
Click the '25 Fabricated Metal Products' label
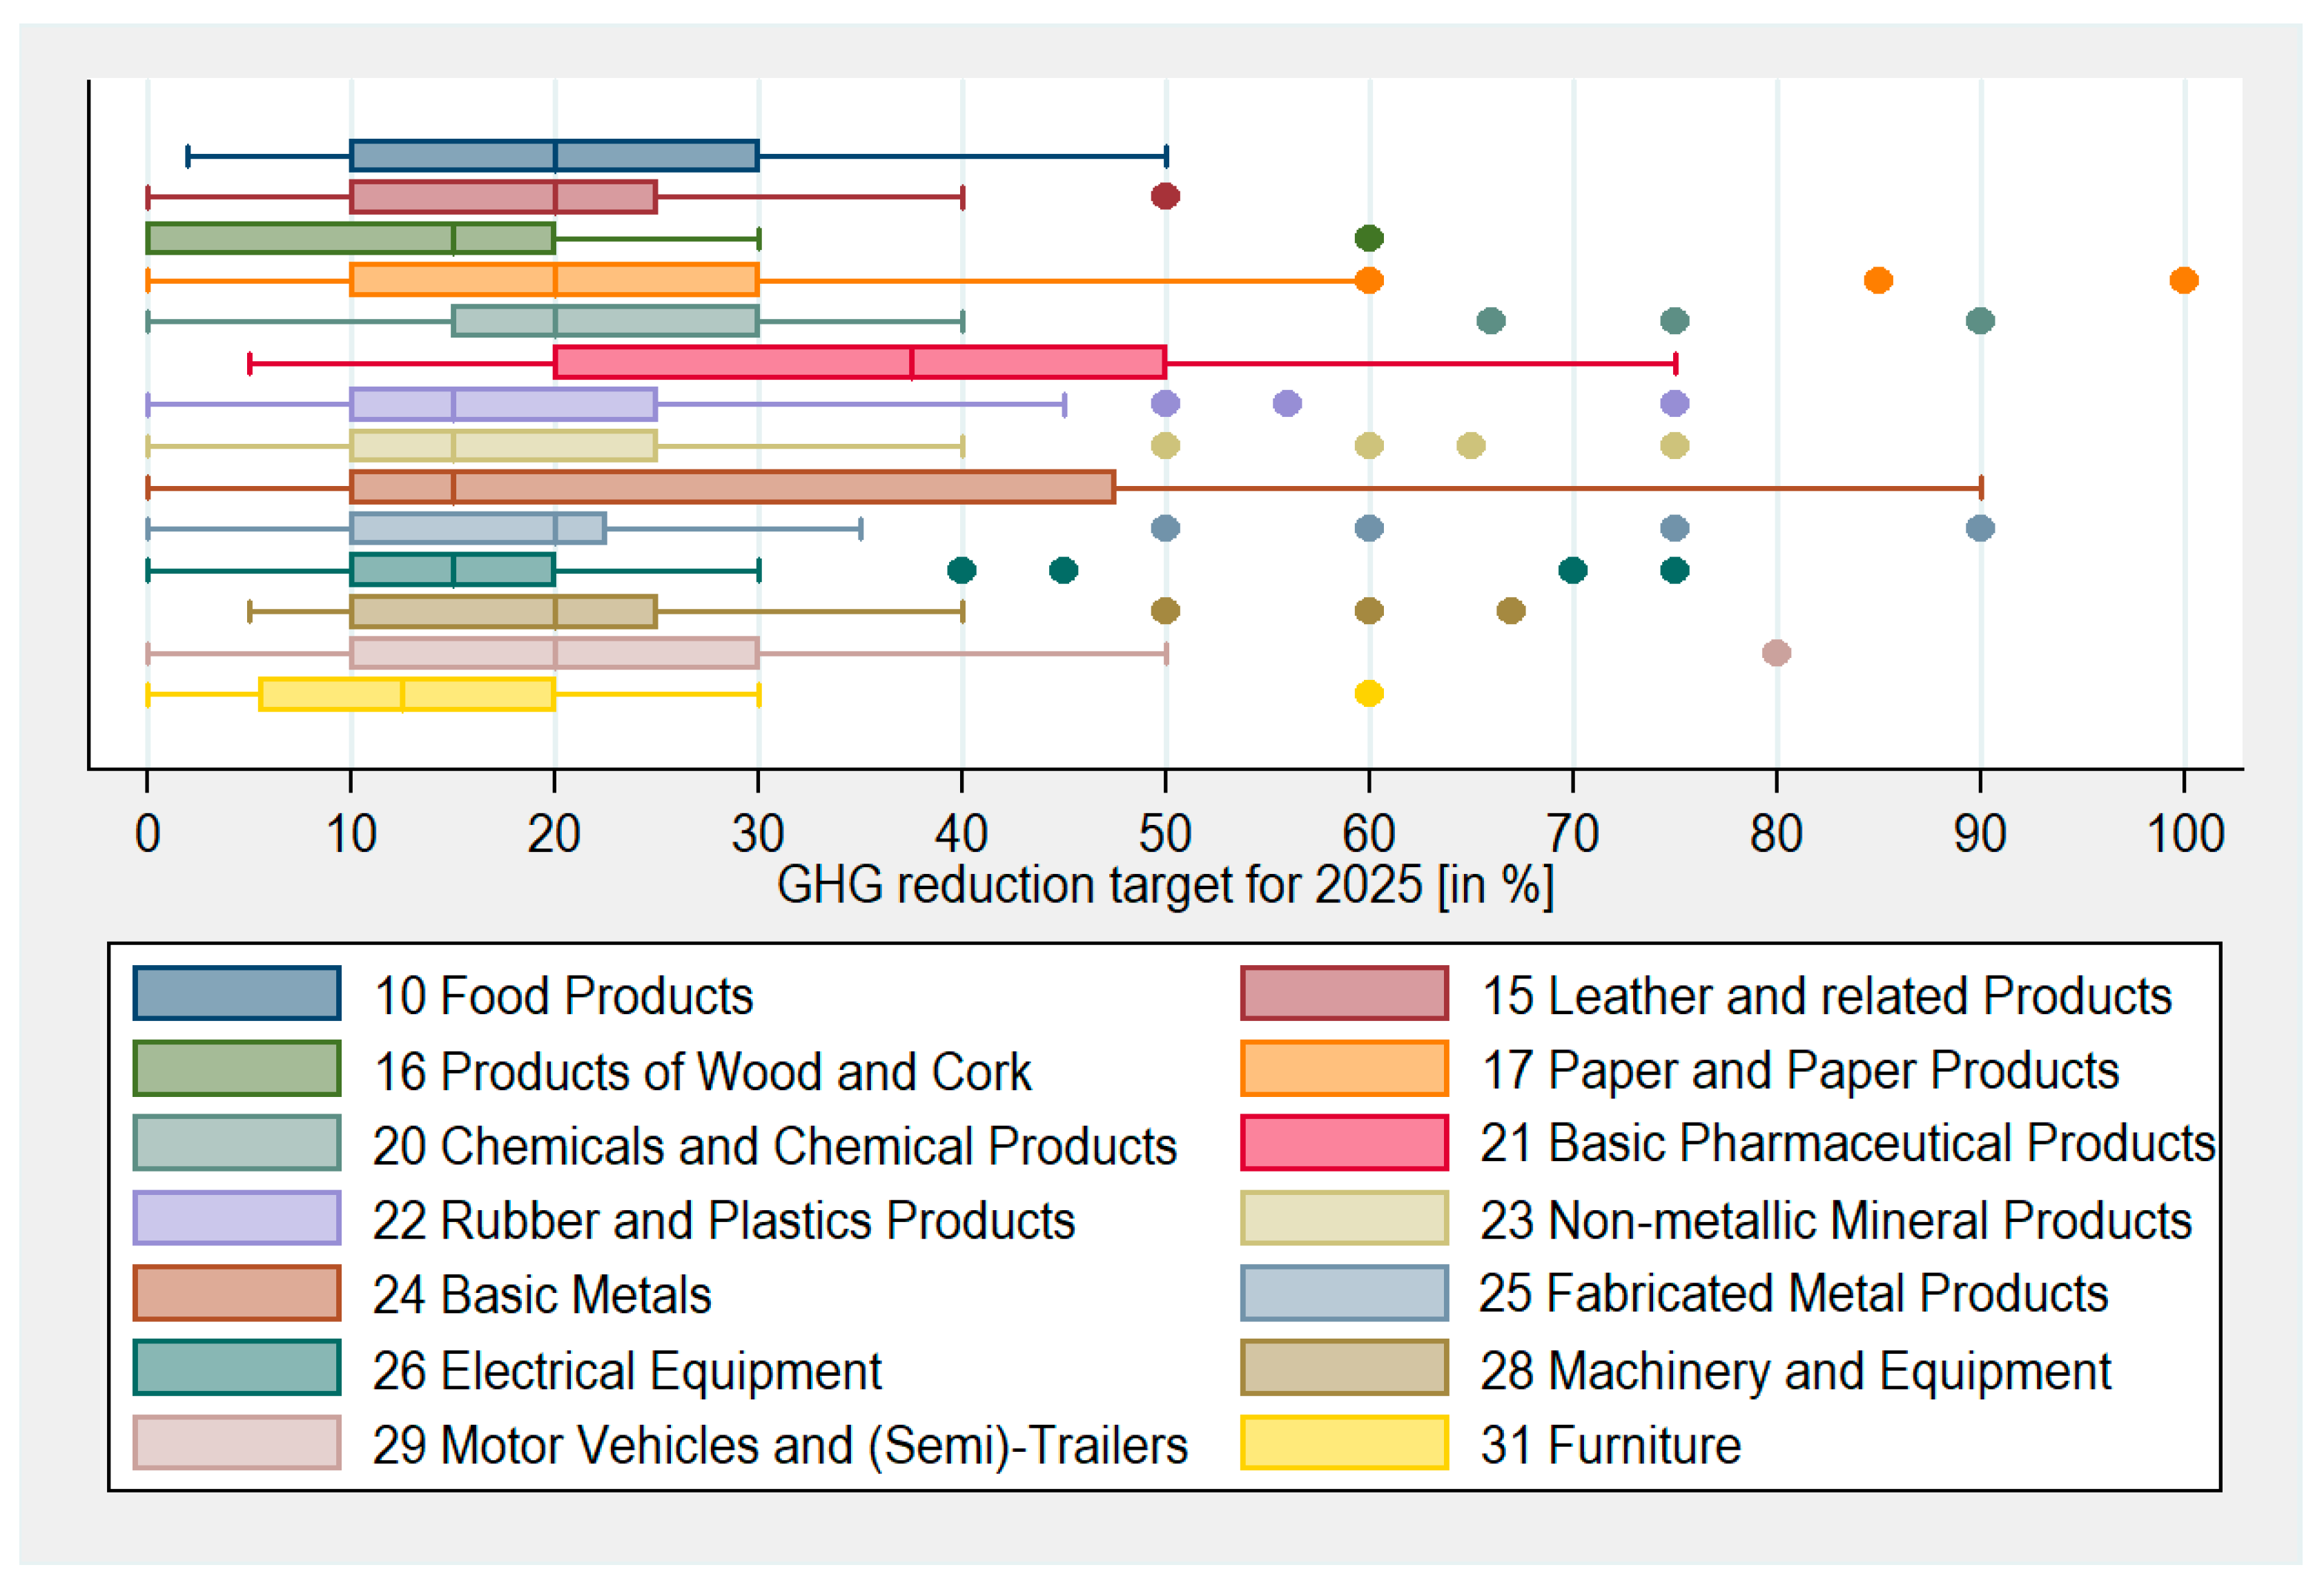pyautogui.click(x=1793, y=1293)
